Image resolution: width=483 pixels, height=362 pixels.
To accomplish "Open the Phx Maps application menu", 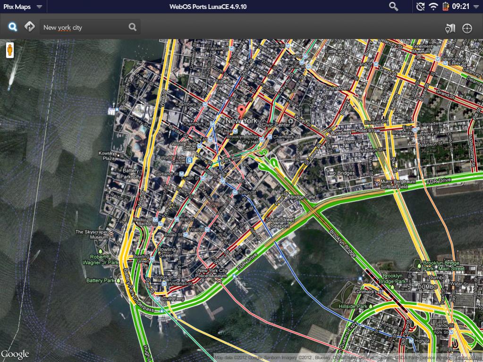I will pyautogui.click(x=23, y=7).
